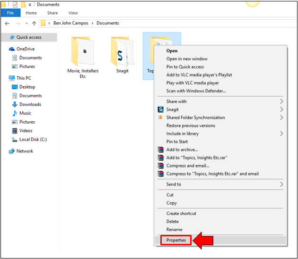Click the Network icon in navigation pane
The width and height of the screenshot is (298, 259).
(x=12, y=151)
